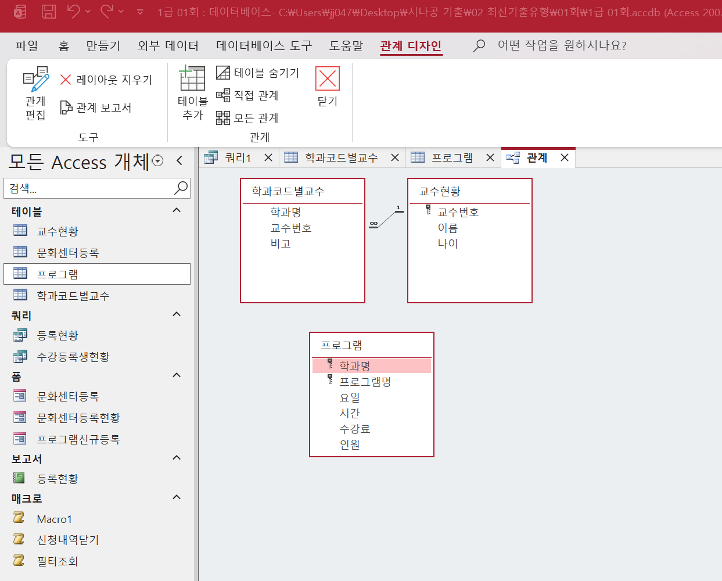The image size is (722, 581).
Task: Select the 학과명 field in the 프로그램 table
Action: coord(355,366)
